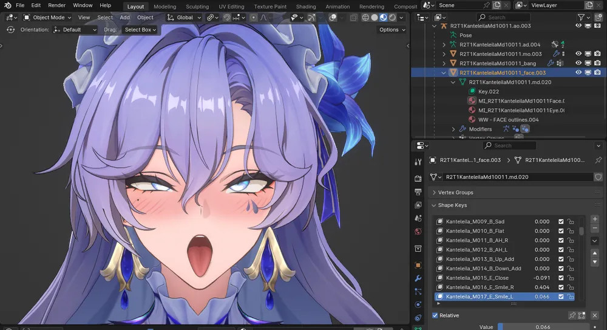The width and height of the screenshot is (607, 330).
Task: Click the transform pivot point icon
Action: (211, 18)
